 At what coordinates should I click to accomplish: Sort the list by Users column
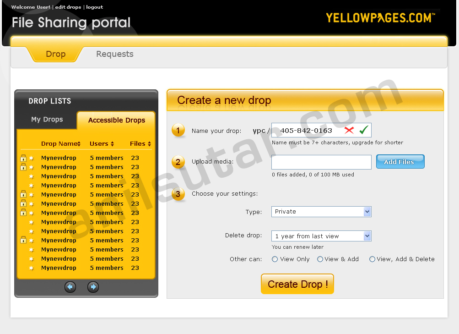click(102, 143)
